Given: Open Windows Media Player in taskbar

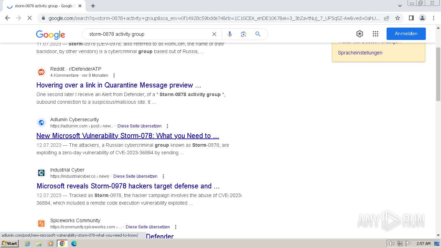Looking at the screenshot, I should click(x=51, y=244).
